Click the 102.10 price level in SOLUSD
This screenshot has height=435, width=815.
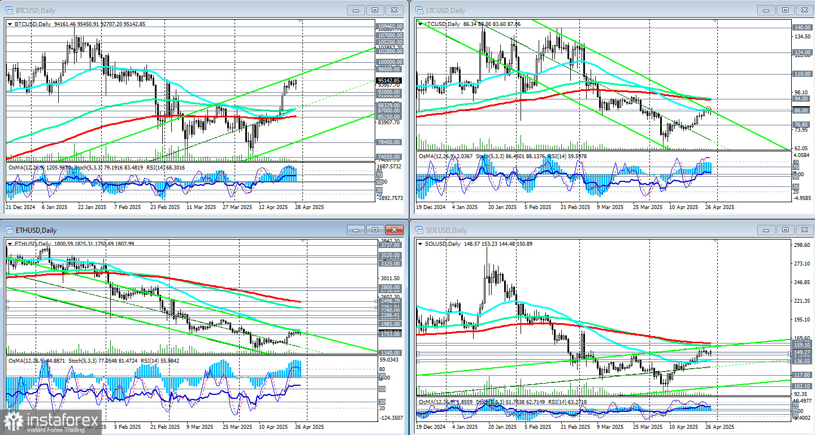coord(802,386)
